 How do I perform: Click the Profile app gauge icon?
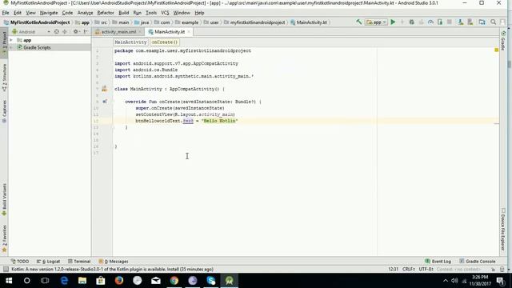point(430,22)
